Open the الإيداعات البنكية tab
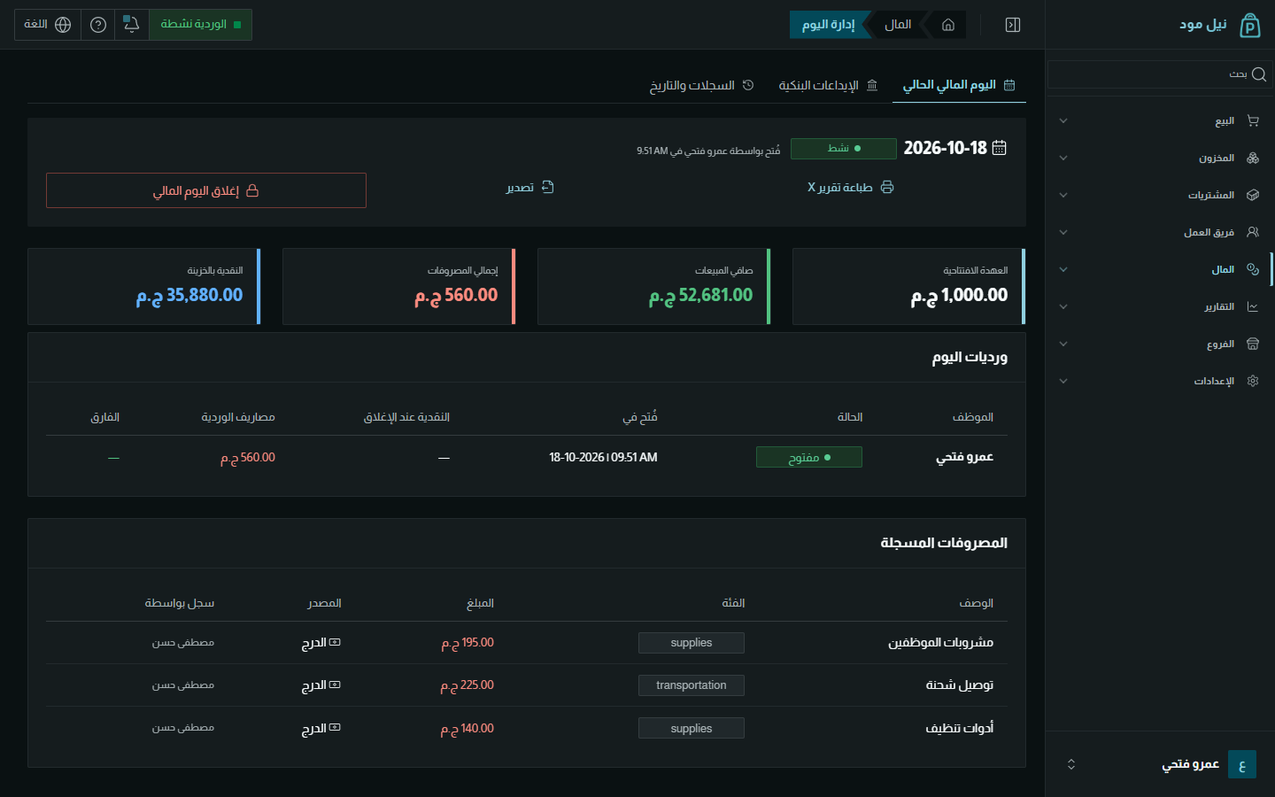 828,85
